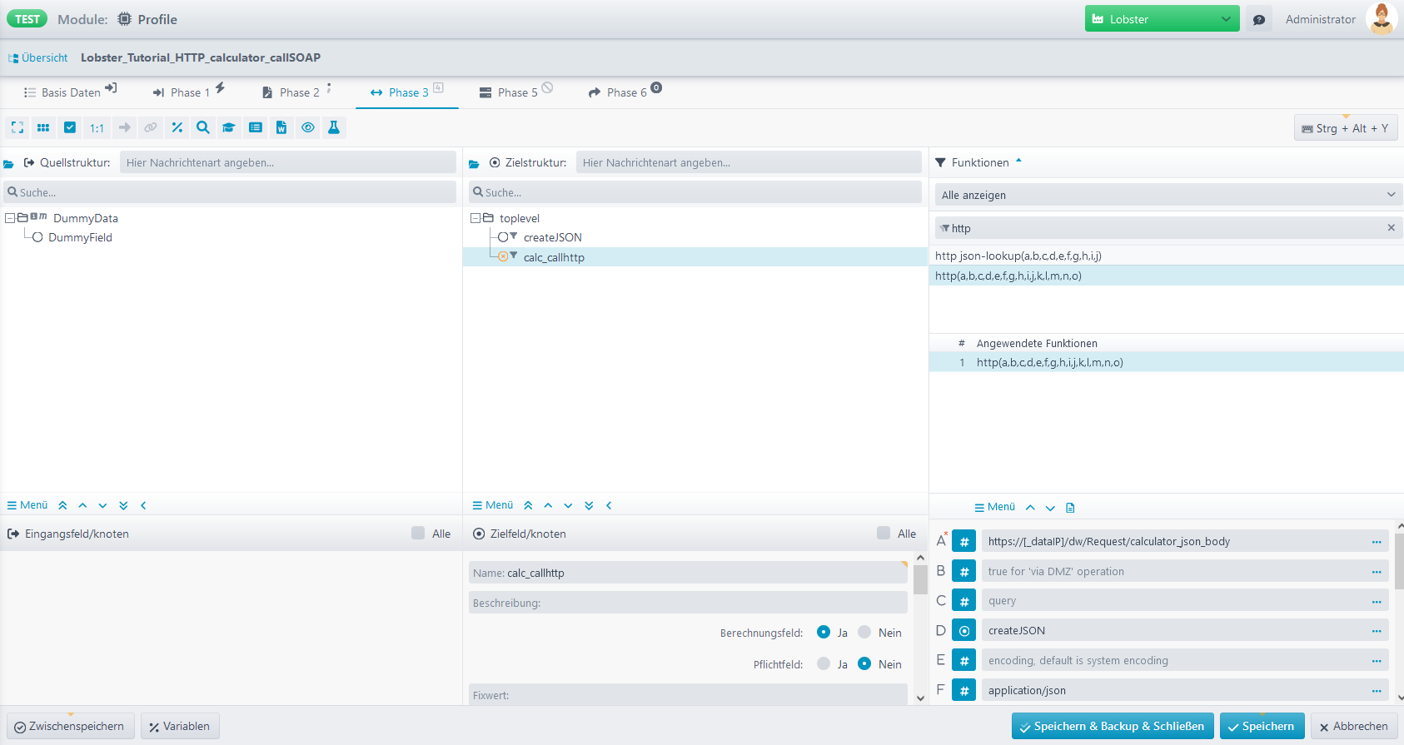The height and width of the screenshot is (745, 1404).
Task: Check the Alle box for Zielfeld/knoten
Action: pos(884,534)
